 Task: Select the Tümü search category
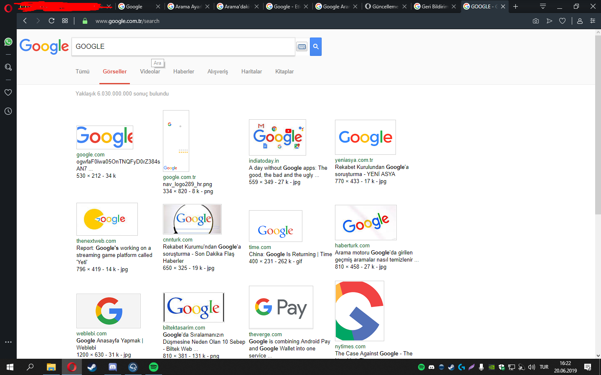tap(83, 72)
